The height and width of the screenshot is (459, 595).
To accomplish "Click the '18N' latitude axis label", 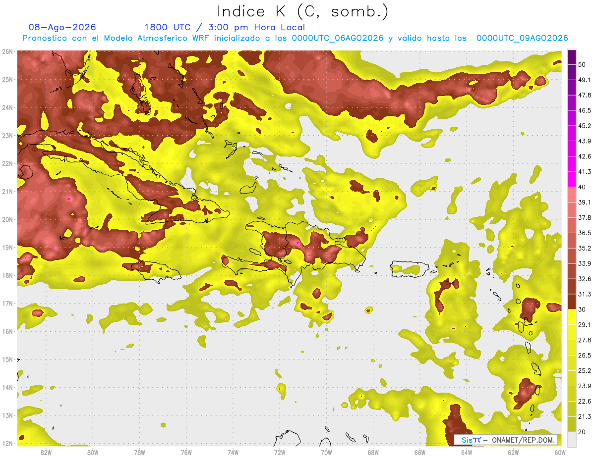I will [x=7, y=275].
